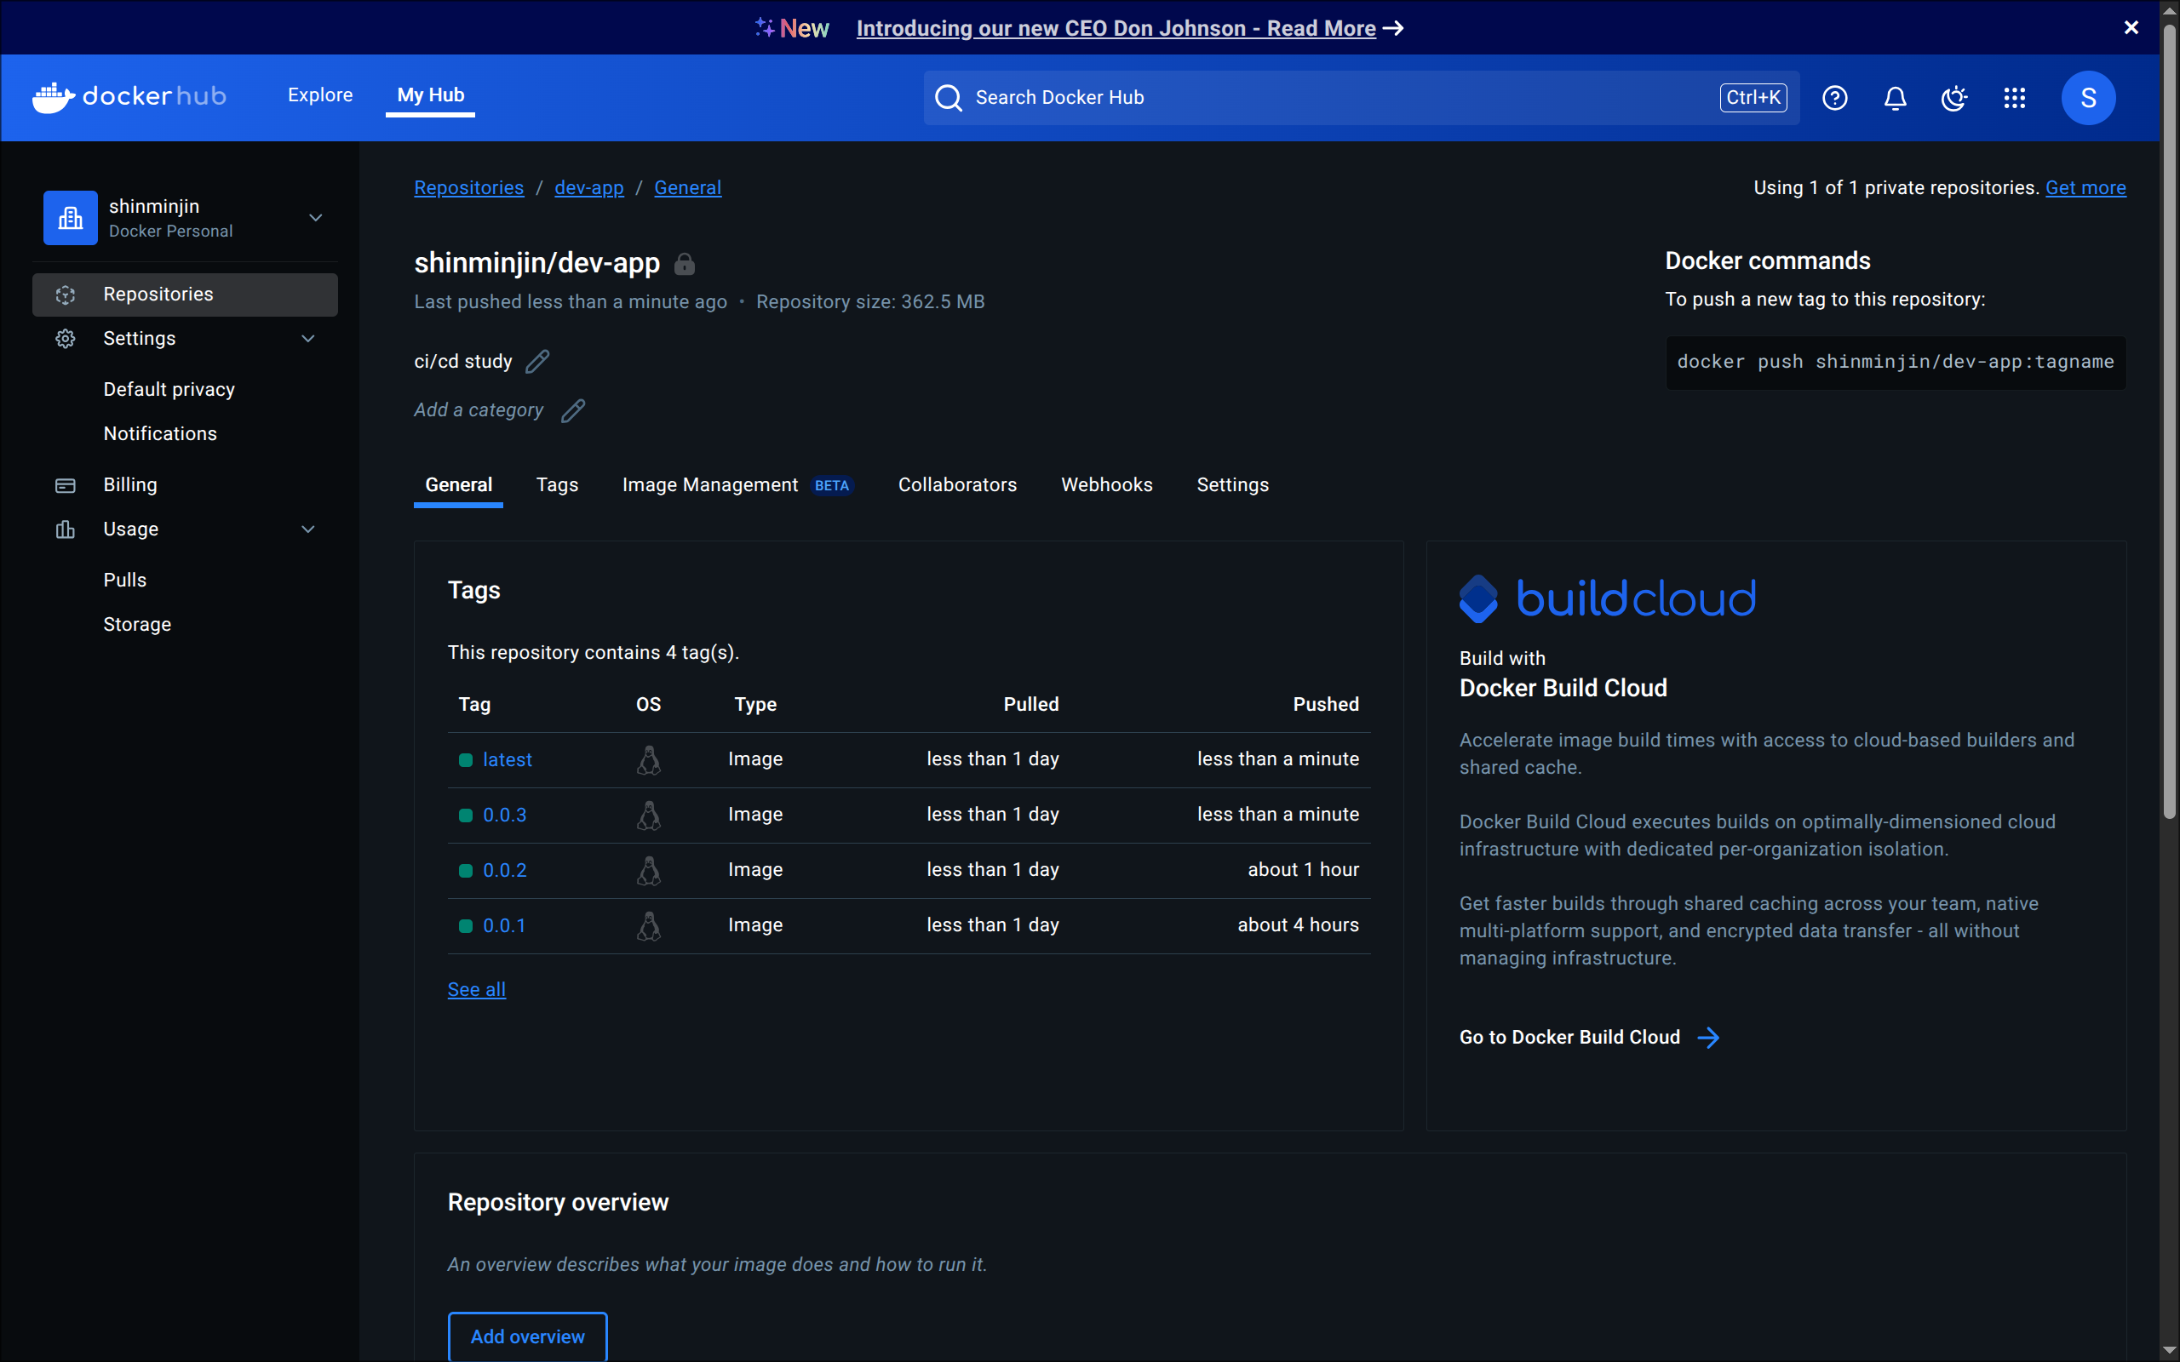
Task: Collapse the Usage sidebar chevron
Action: [x=308, y=529]
